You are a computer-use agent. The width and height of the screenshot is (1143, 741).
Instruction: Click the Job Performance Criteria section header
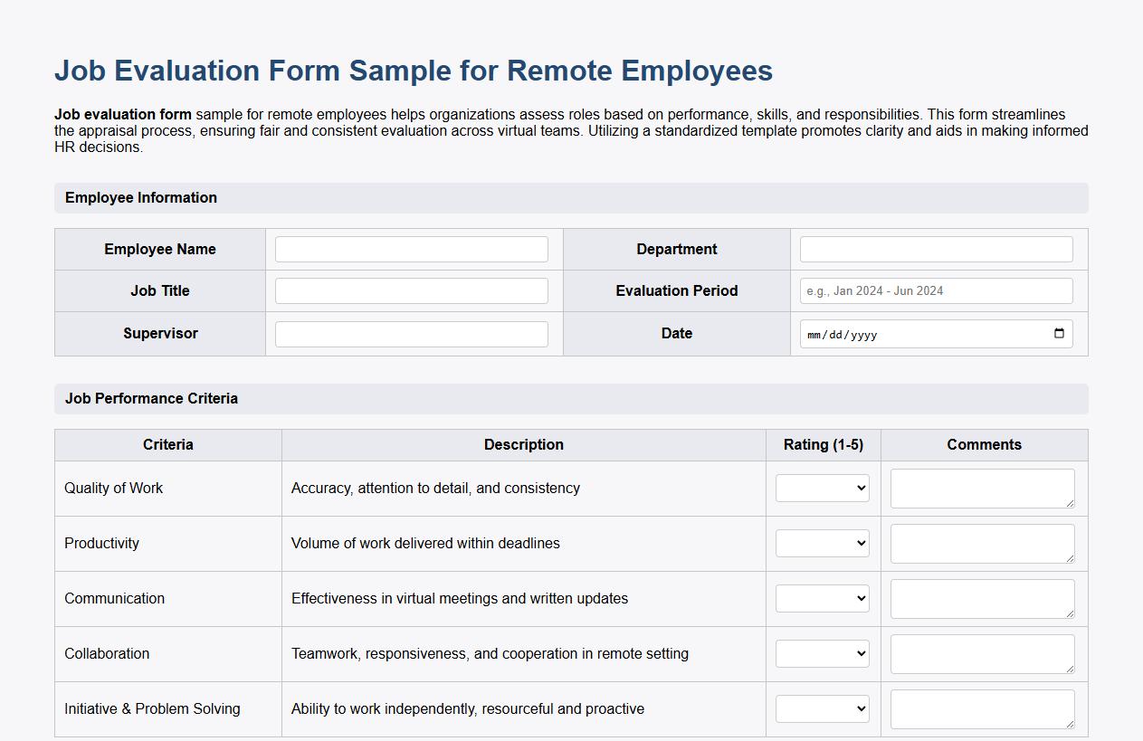(151, 398)
